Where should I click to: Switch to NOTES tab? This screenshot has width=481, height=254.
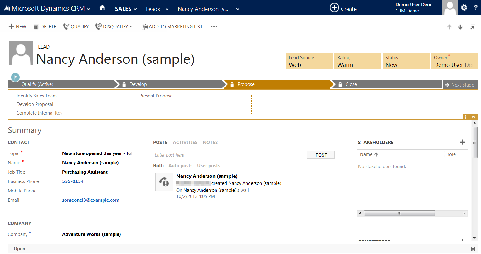[x=210, y=142]
